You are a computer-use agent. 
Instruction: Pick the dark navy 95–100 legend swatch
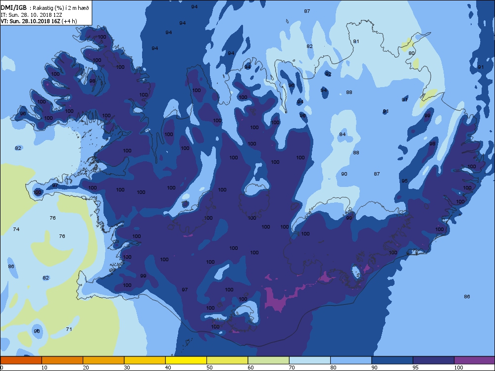[434, 360]
